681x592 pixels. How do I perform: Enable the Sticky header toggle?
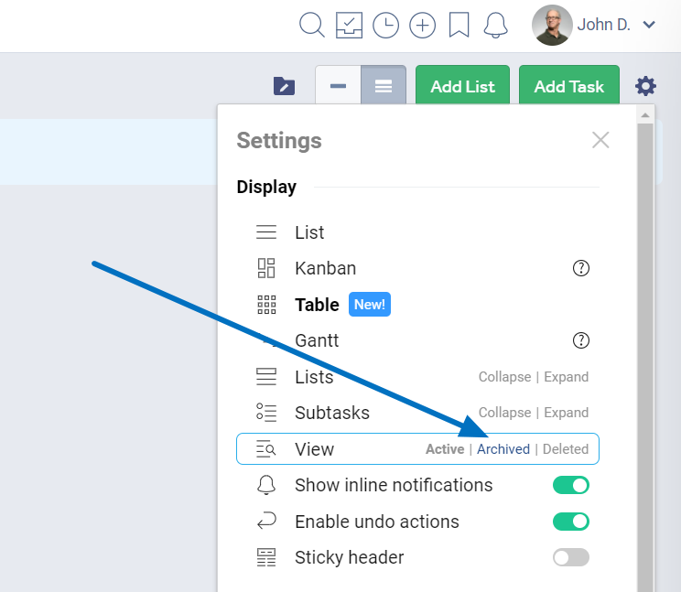pos(570,557)
